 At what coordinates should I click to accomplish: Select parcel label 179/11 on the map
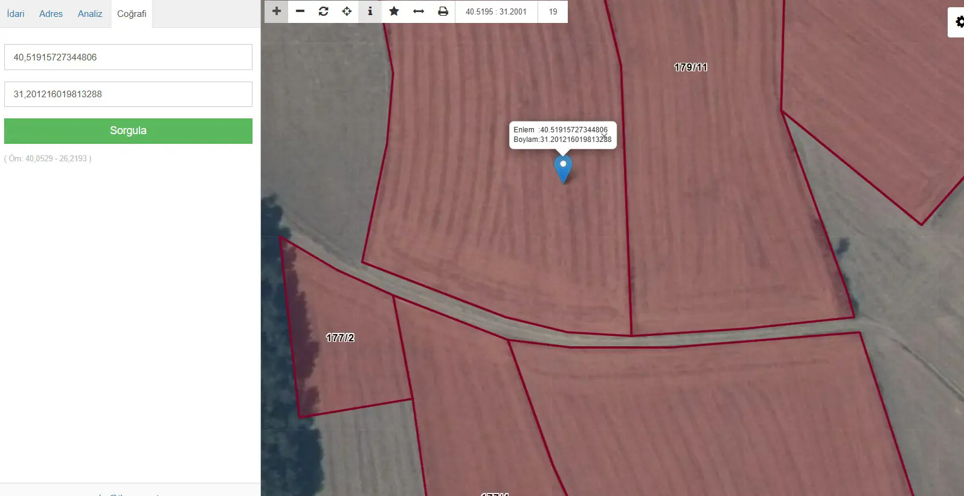[x=691, y=68]
